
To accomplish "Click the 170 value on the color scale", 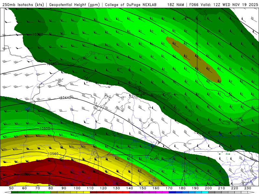I will tap(169, 188).
